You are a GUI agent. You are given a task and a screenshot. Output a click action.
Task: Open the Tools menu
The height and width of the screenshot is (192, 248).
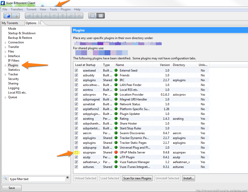click(x=53, y=9)
